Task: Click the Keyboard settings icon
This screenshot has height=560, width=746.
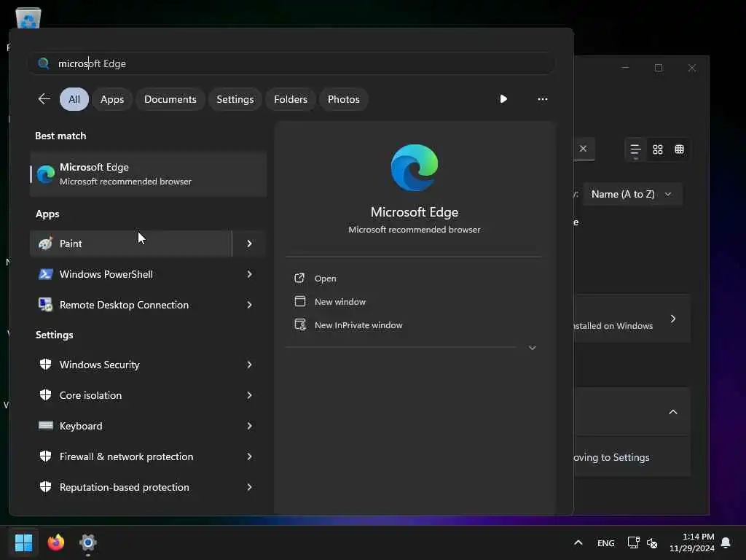Action: (46, 426)
